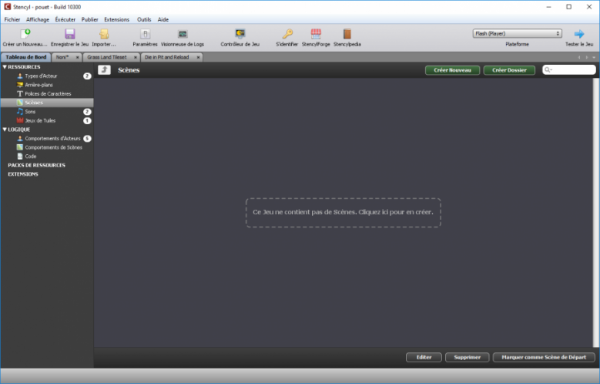
Task: Select Polices de Caractères in sidebar
Action: tap(47, 93)
